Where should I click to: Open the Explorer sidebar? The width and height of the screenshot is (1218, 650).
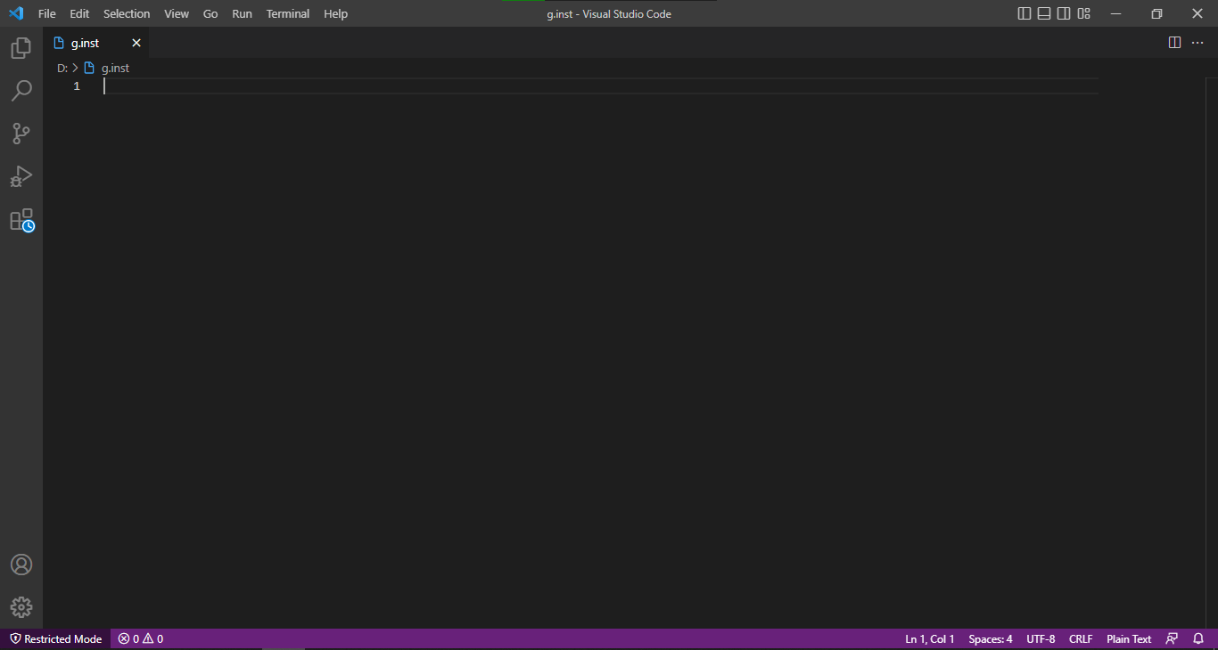coord(21,47)
